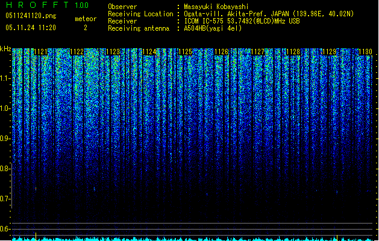The width and height of the screenshot is (379, 241).
Task: Click the yellow meteor tick below 1121
Action: (36, 236)
